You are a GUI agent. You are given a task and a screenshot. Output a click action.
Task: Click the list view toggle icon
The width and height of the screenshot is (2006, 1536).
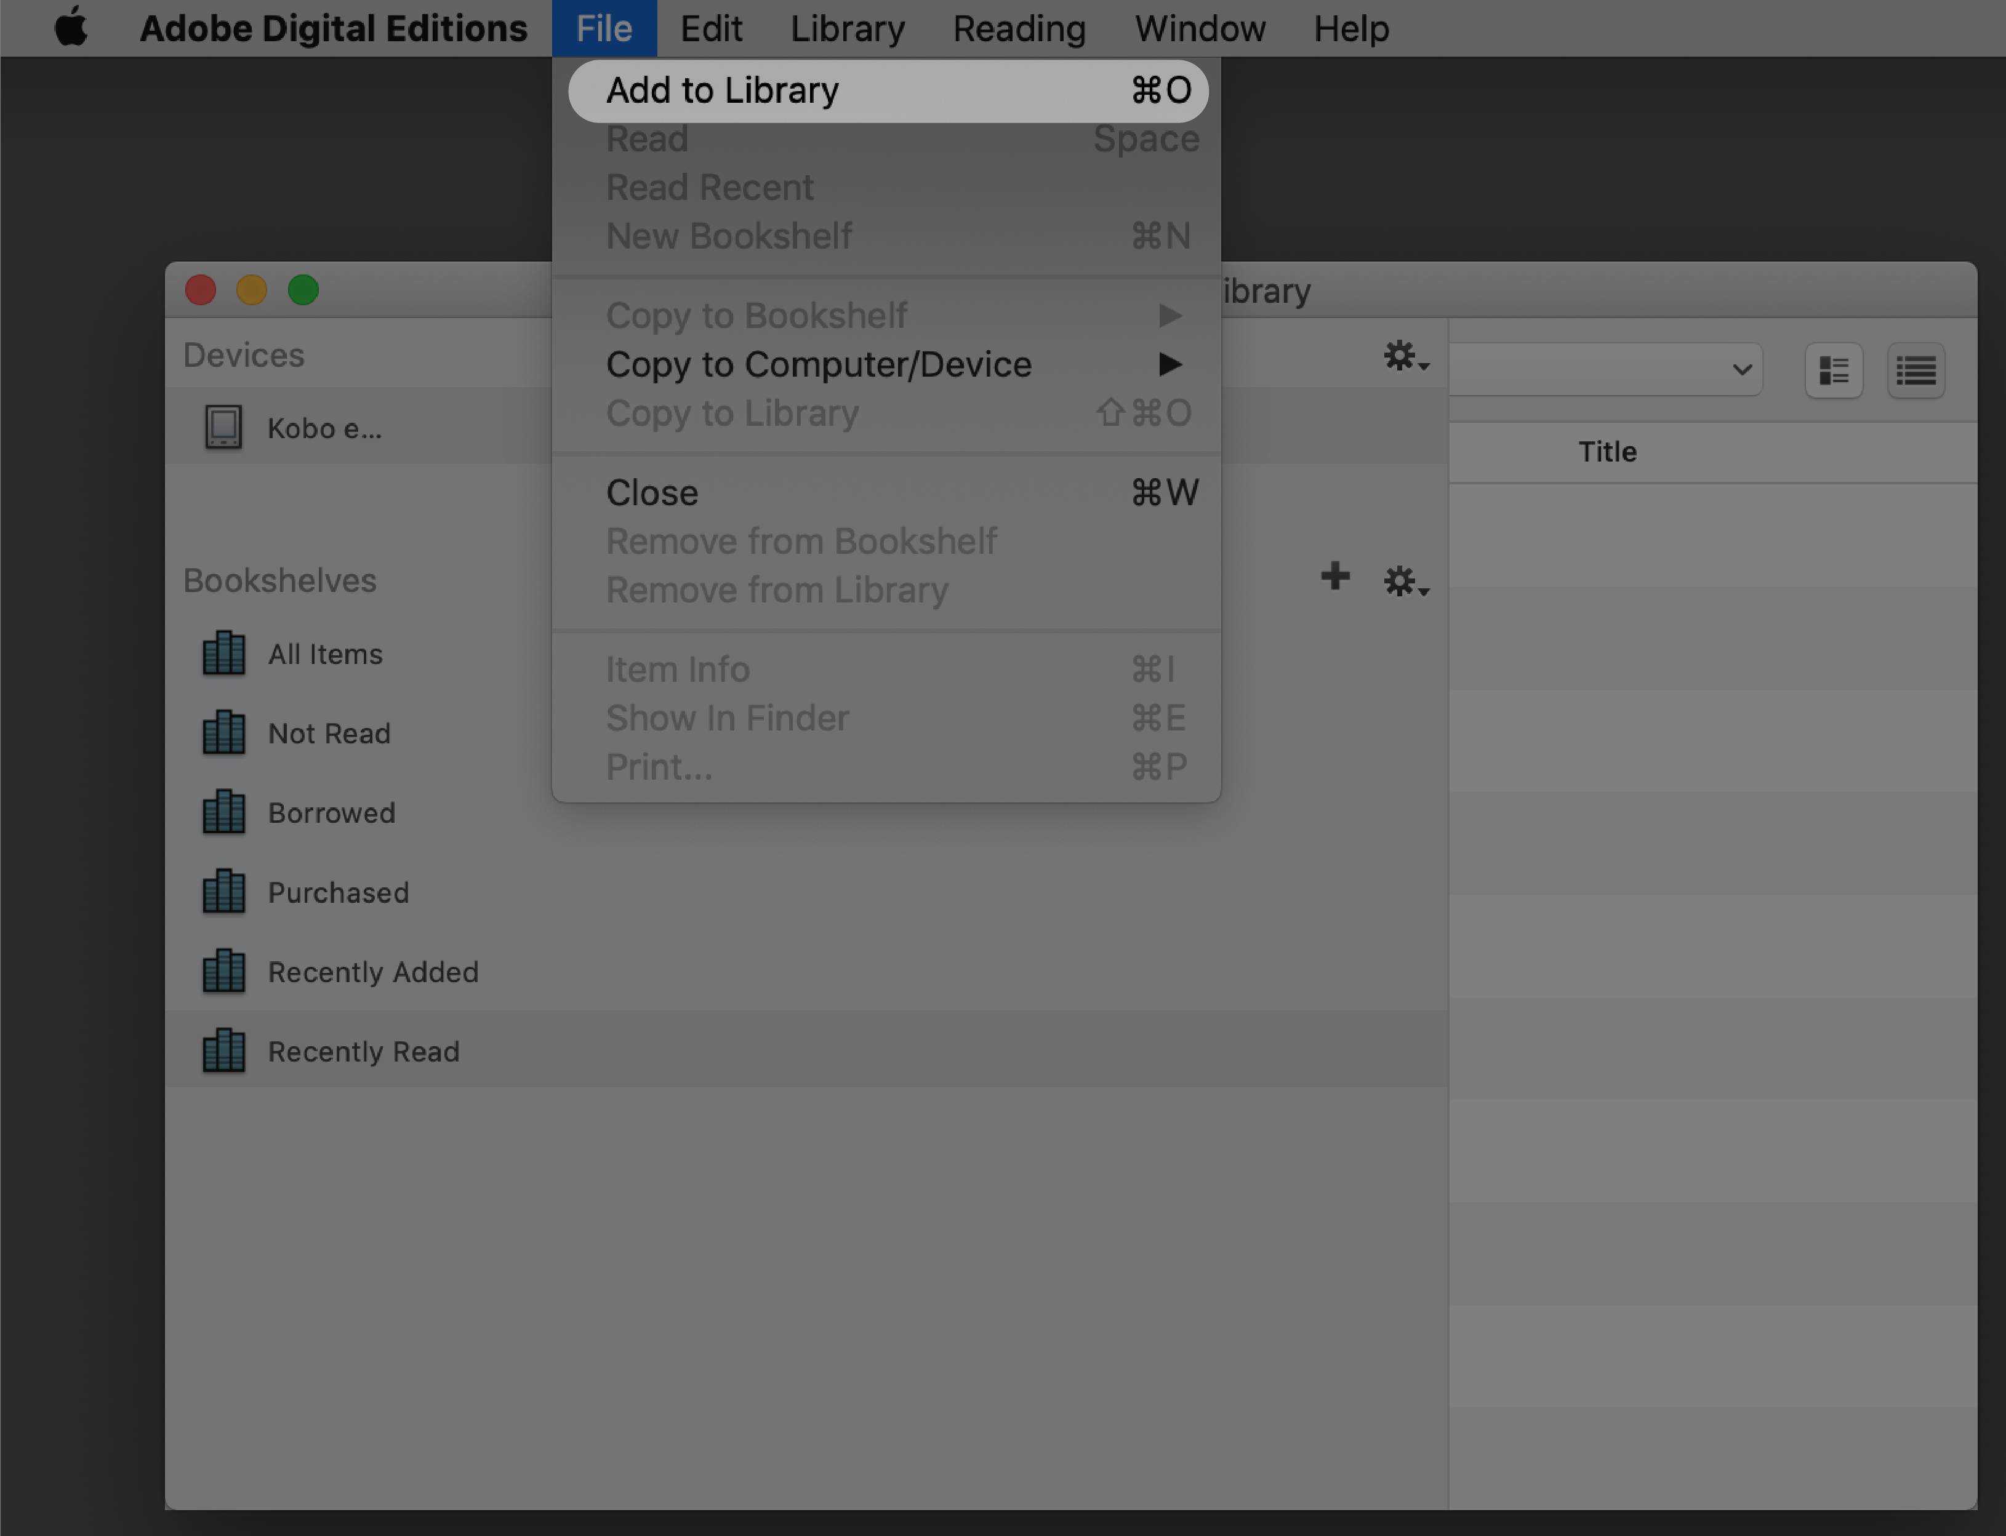point(1917,369)
